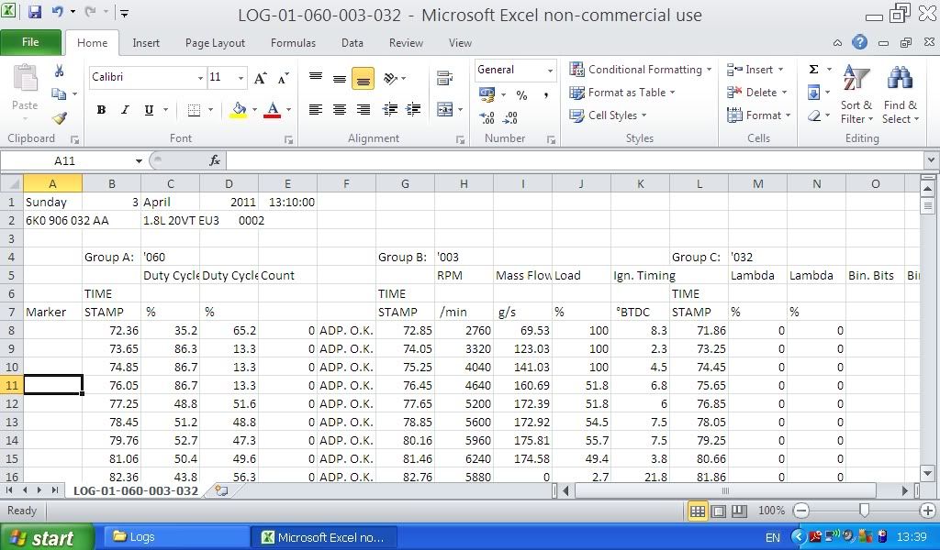
Task: Click the Cut scissors icon
Action: [x=60, y=71]
